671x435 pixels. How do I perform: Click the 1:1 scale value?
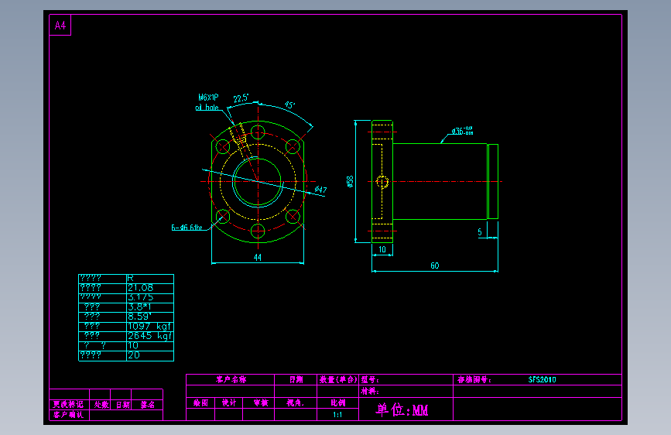(x=337, y=414)
